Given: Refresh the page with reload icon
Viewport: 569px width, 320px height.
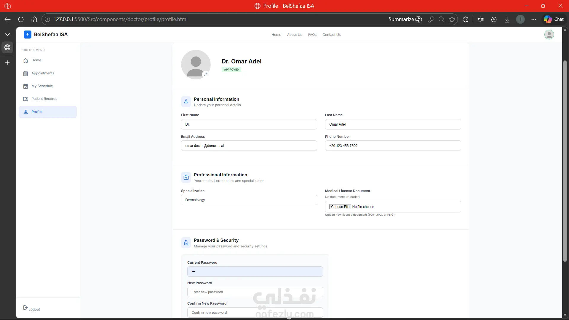Looking at the screenshot, I should coord(21,19).
